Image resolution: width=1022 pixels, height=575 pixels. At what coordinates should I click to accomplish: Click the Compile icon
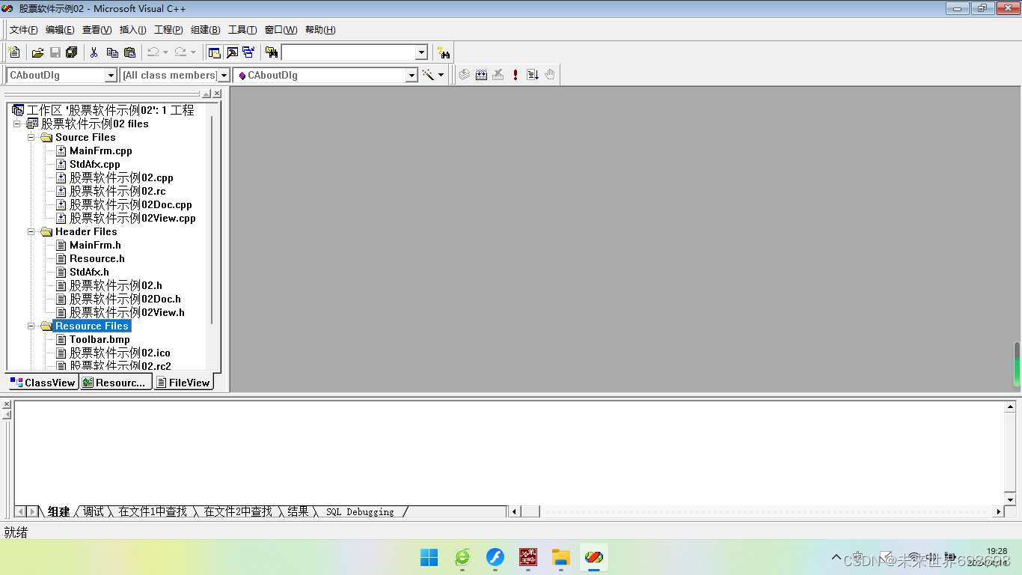click(x=465, y=75)
